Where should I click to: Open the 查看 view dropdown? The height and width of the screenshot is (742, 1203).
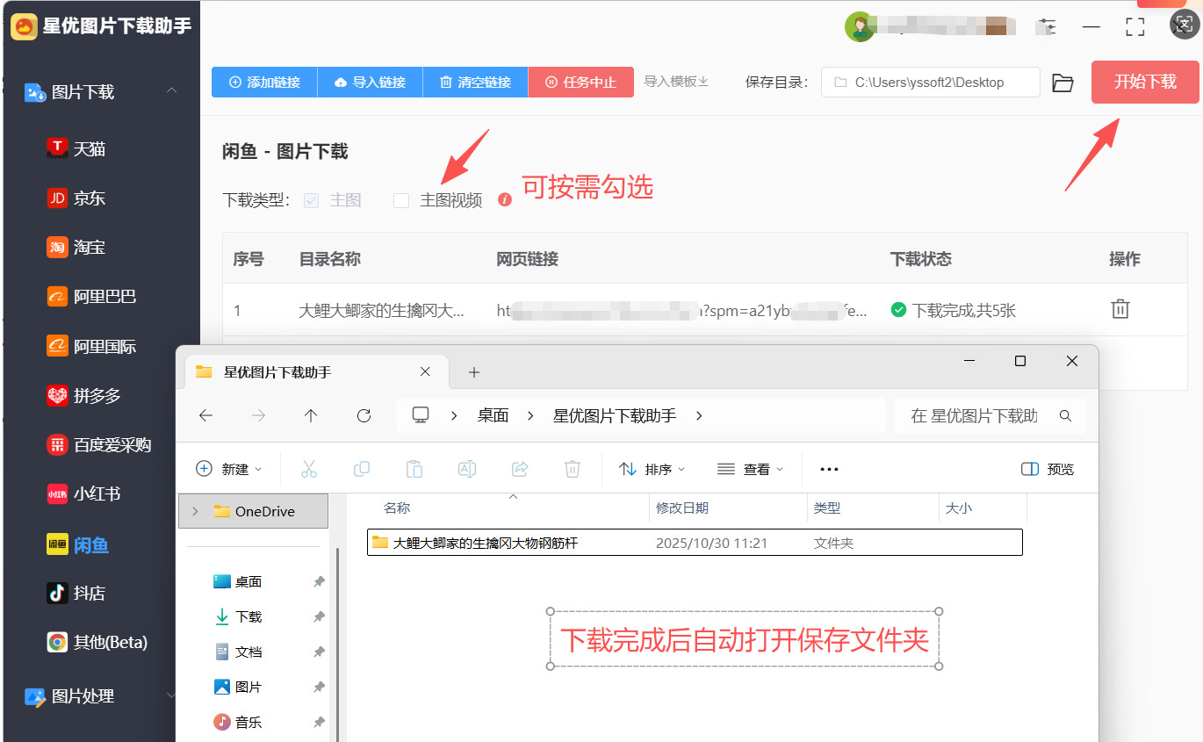click(751, 469)
